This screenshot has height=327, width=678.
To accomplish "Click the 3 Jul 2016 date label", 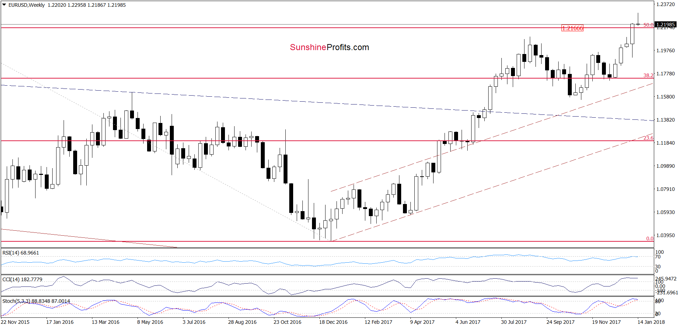I will point(194,322).
